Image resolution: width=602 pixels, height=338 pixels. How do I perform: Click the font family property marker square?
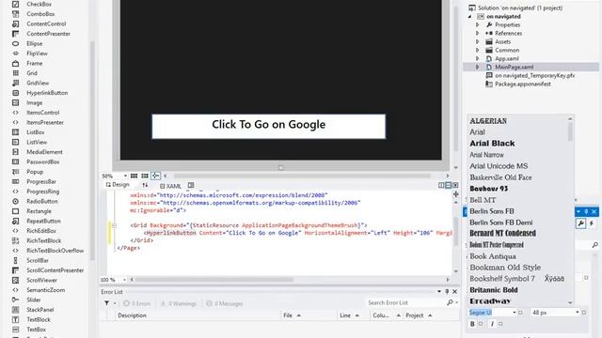click(x=520, y=313)
